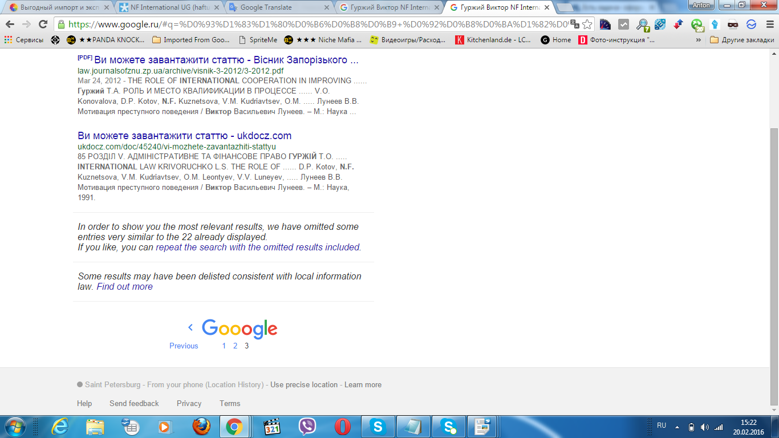Click Use precise location
Screen dimensions: 779x438
coord(304,385)
